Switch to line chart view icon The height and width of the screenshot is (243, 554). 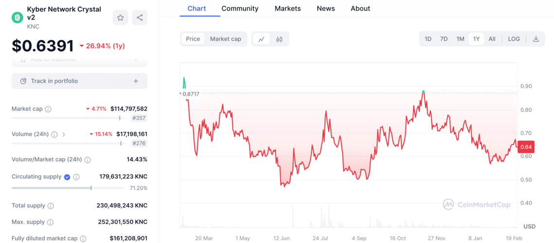point(261,39)
